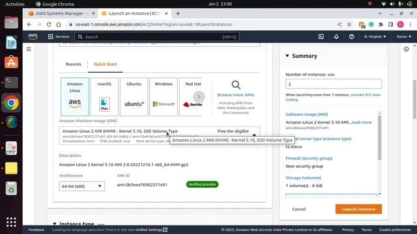
Task: Click the Number of instances field
Action: pyautogui.click(x=334, y=84)
